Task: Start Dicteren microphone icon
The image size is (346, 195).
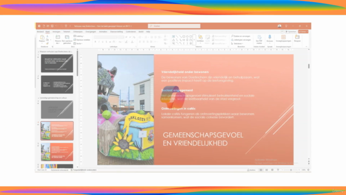Action: tap(270, 37)
